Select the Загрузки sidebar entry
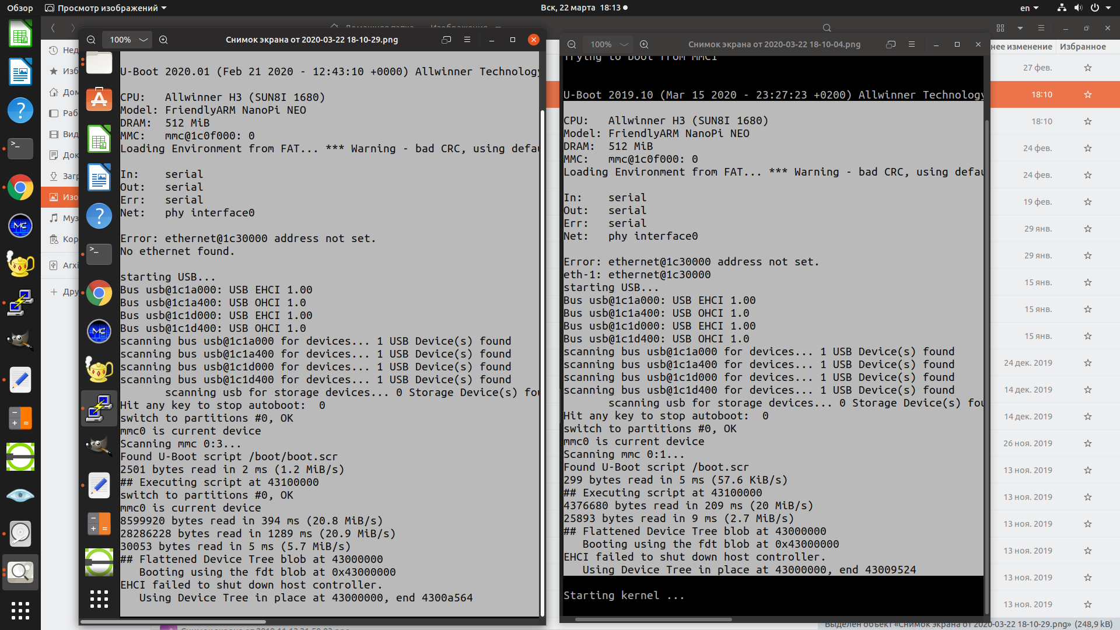This screenshot has width=1120, height=630. click(61, 176)
